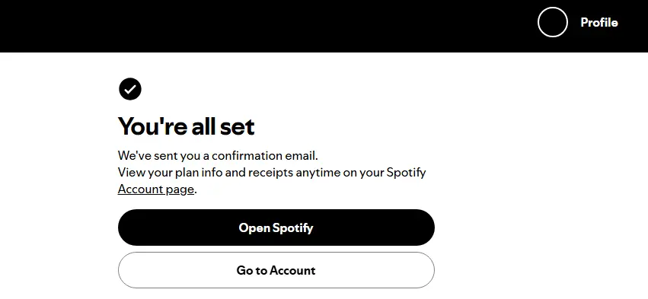This screenshot has height=299, width=648.
Task: Click the black checkmark success icon
Action: [x=130, y=89]
